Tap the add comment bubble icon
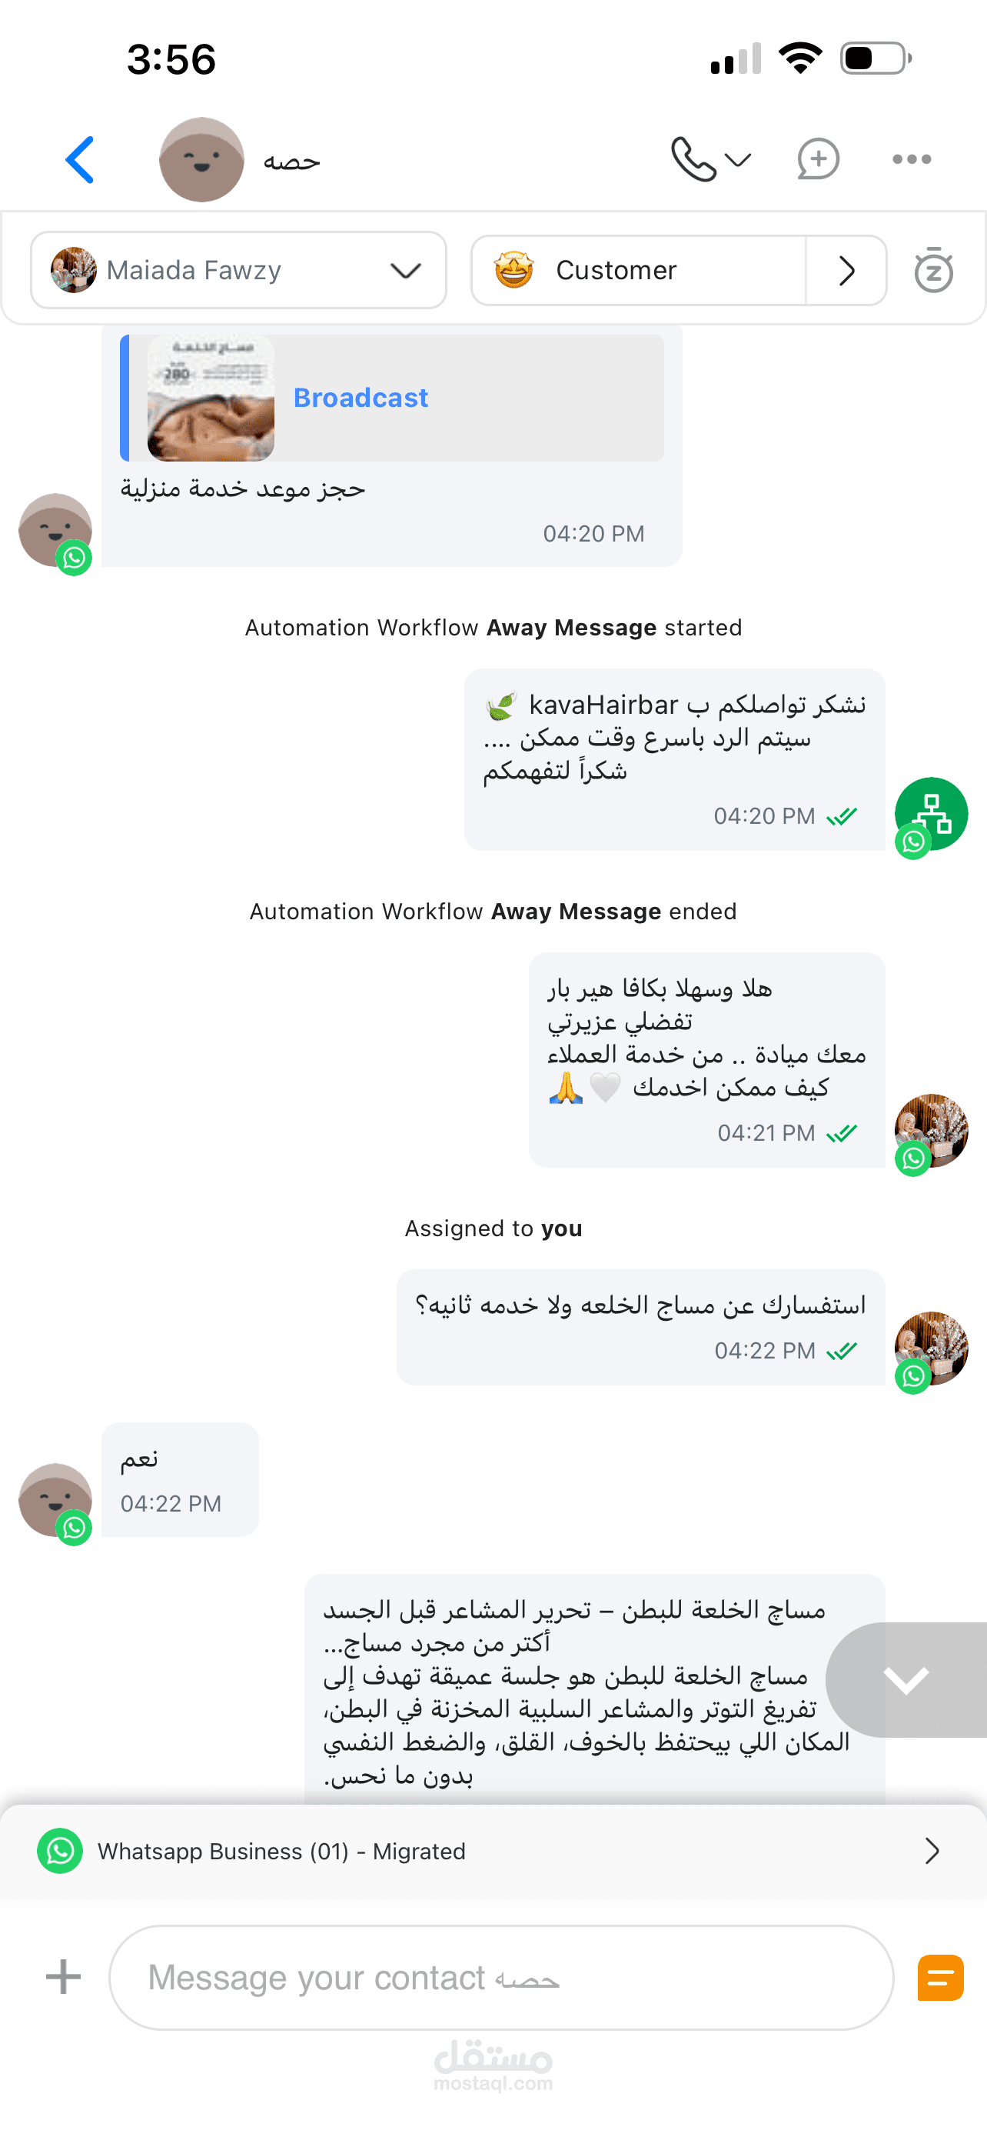The height and width of the screenshot is (2137, 987). click(818, 159)
